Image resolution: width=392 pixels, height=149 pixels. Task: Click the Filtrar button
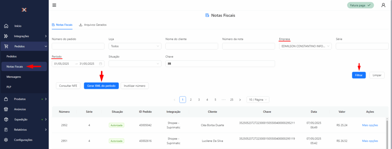pos(359,75)
